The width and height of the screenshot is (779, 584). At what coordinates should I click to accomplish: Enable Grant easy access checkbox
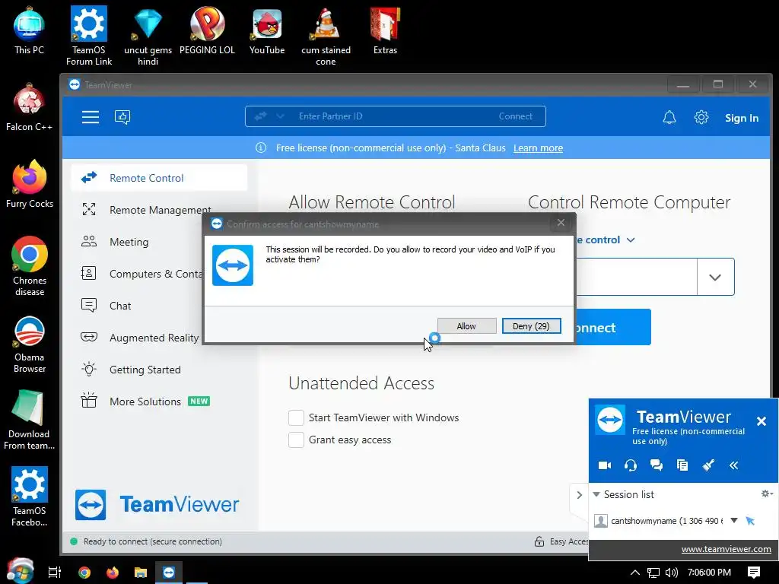pyautogui.click(x=296, y=440)
